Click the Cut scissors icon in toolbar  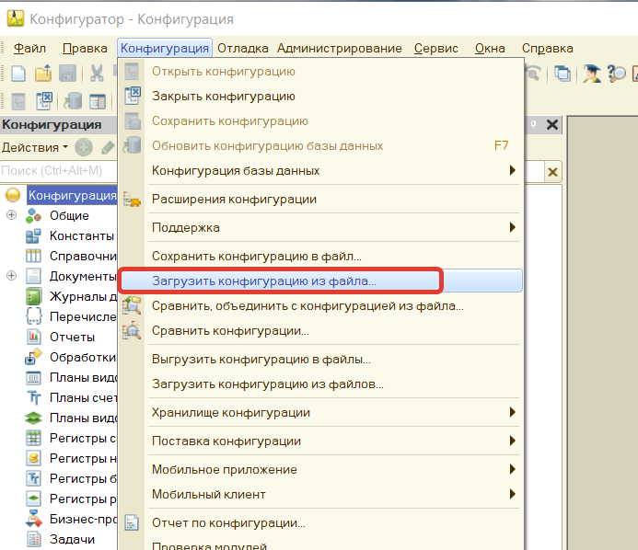tap(96, 74)
